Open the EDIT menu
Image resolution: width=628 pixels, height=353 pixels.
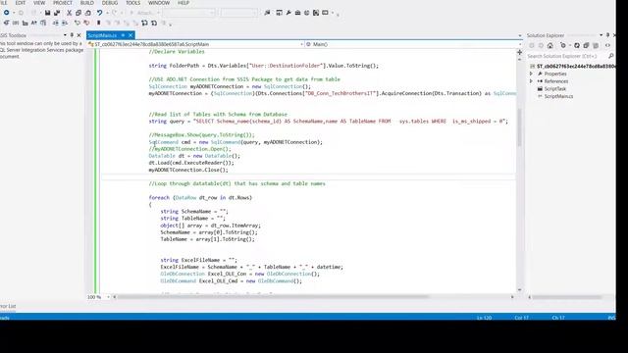point(20,3)
